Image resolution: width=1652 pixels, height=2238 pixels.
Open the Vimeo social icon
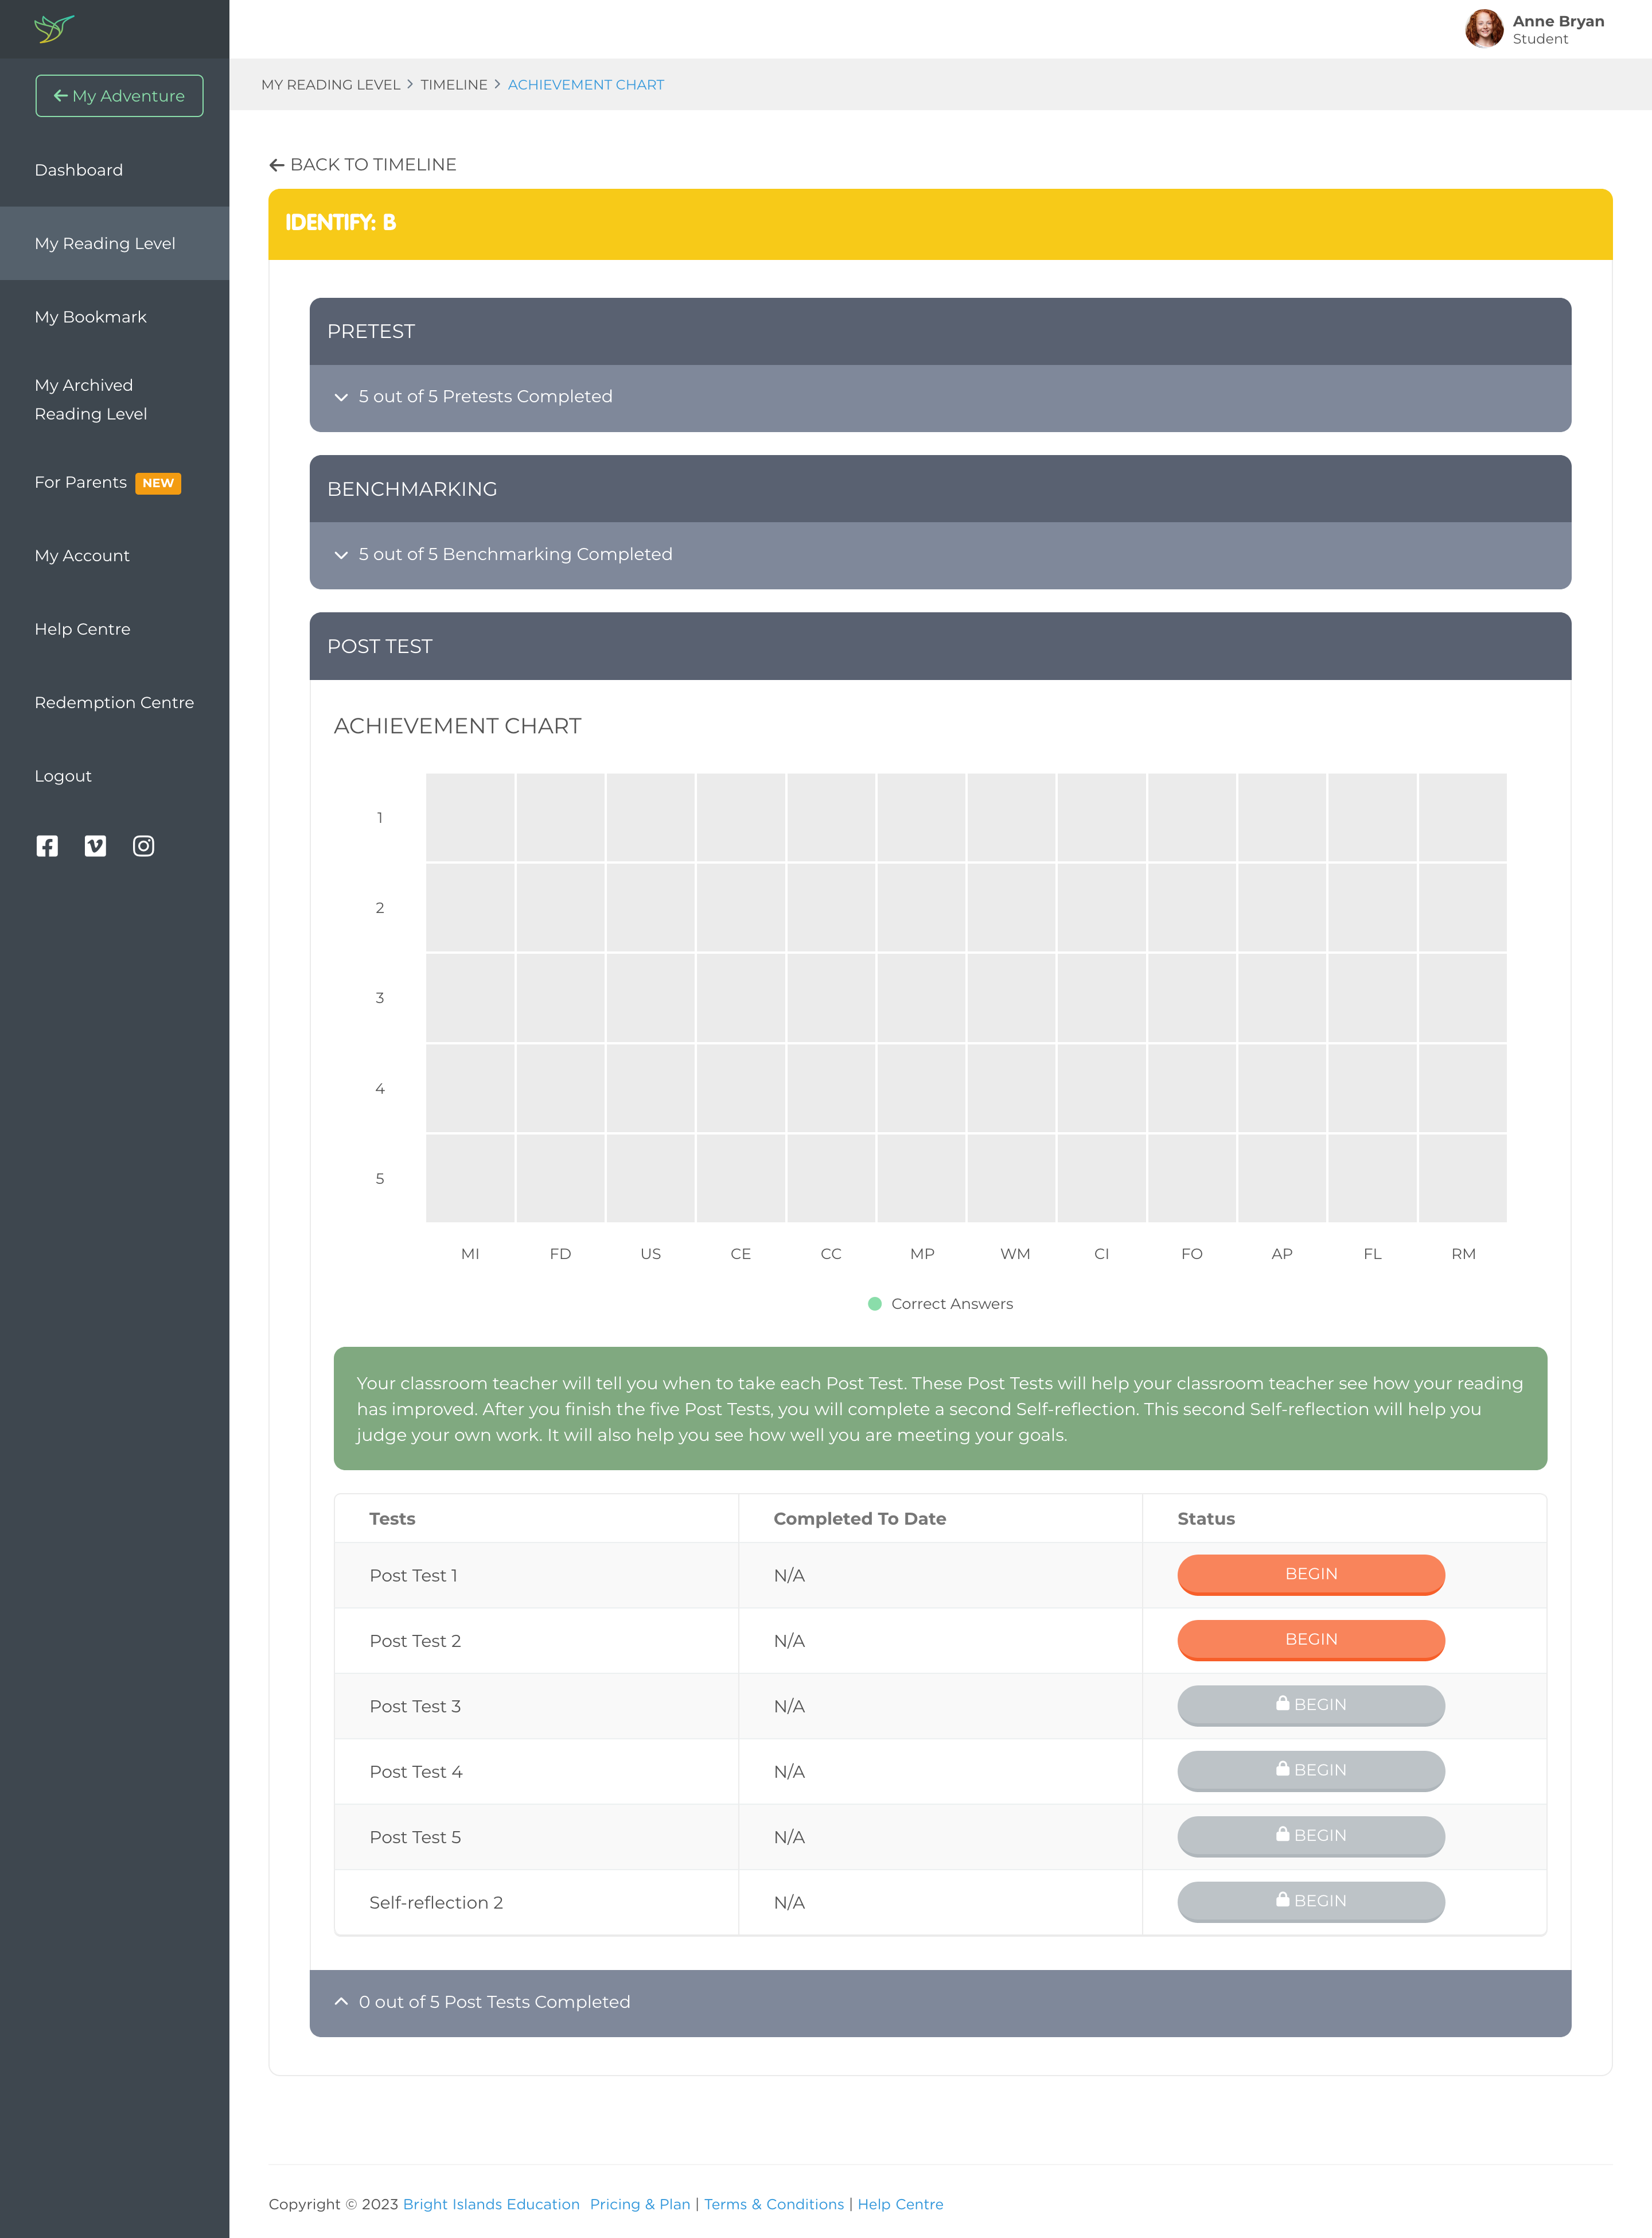95,846
